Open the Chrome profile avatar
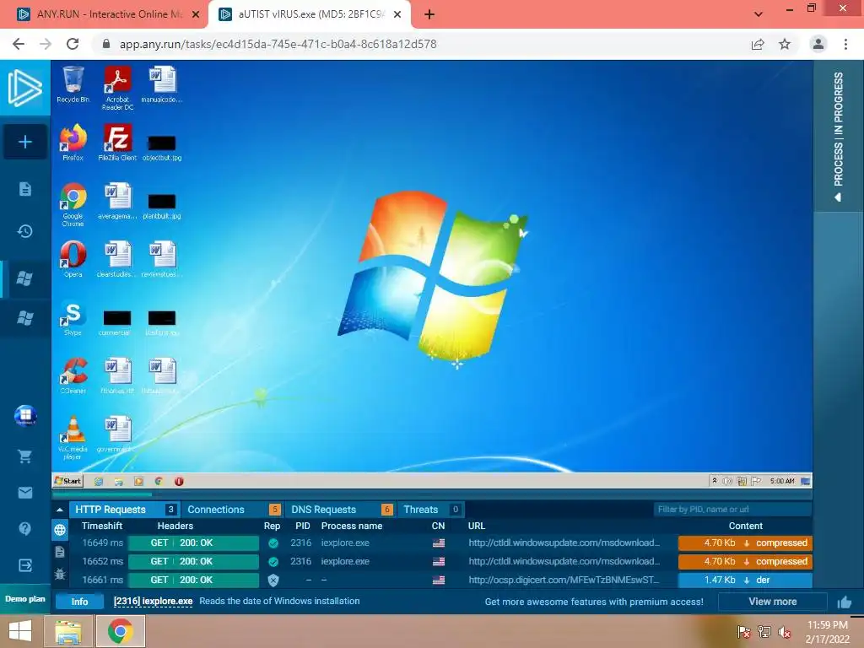 coord(818,44)
